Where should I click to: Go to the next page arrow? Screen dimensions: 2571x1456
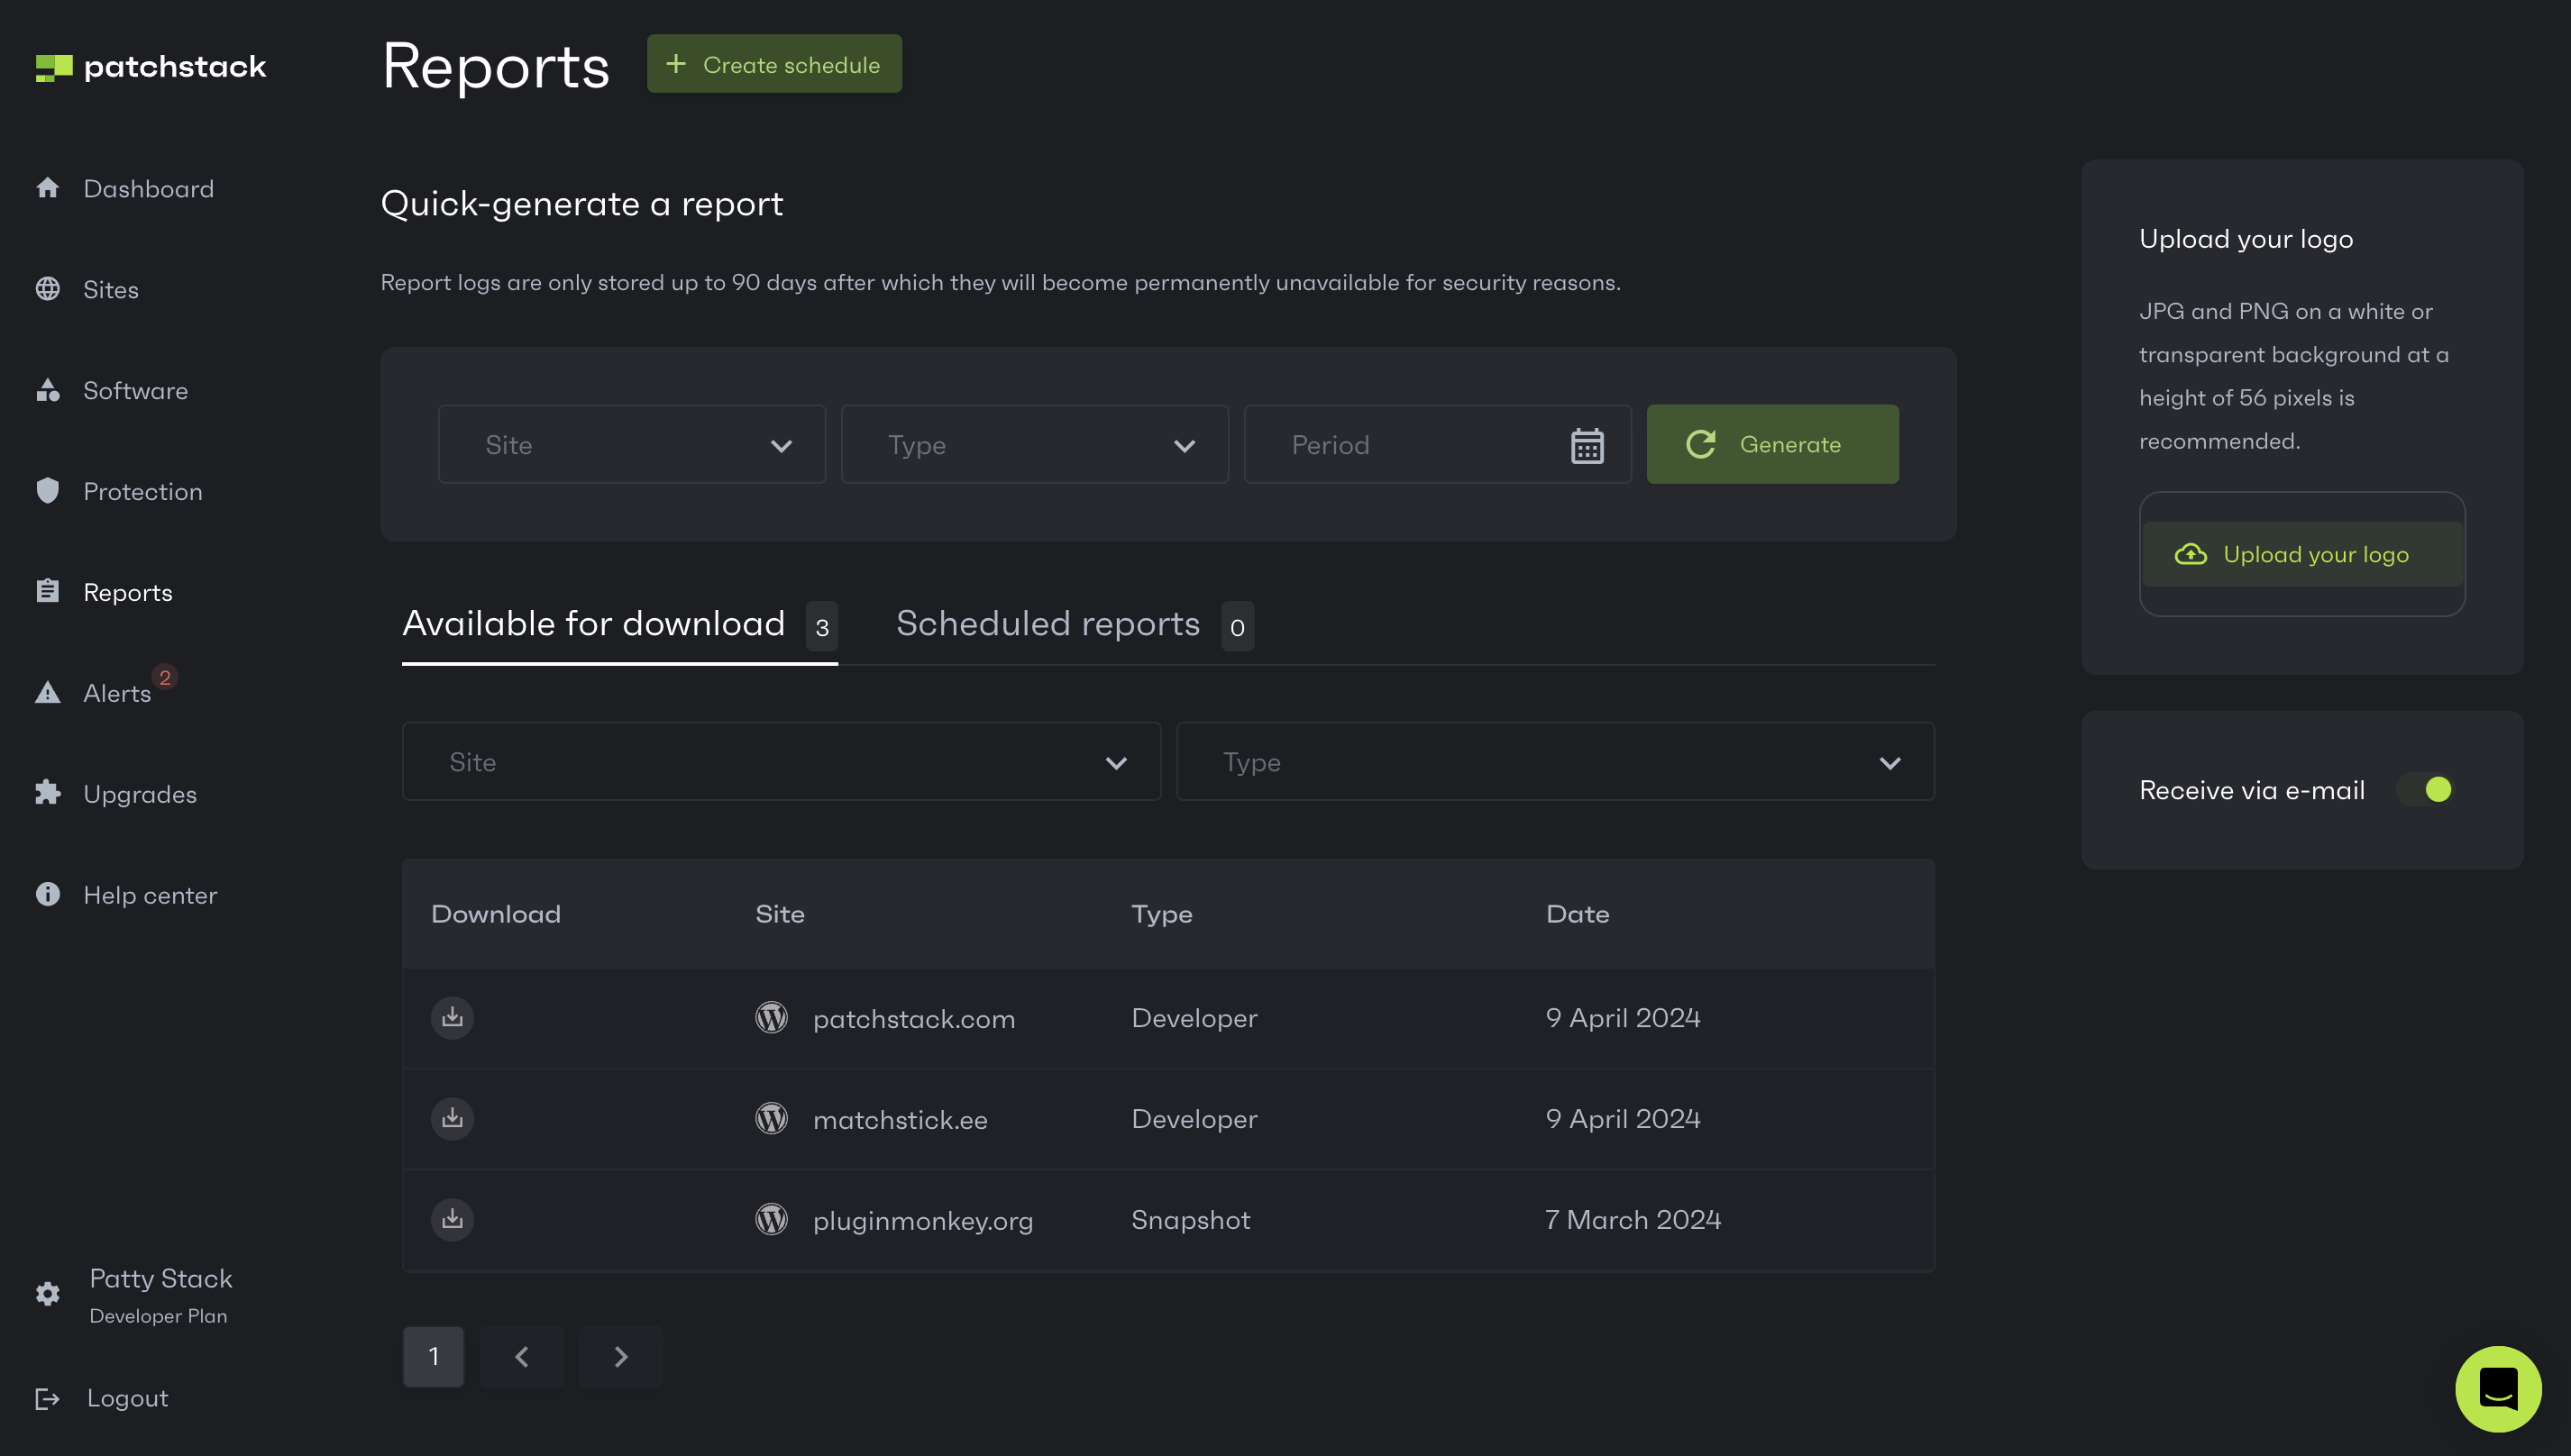coord(620,1357)
